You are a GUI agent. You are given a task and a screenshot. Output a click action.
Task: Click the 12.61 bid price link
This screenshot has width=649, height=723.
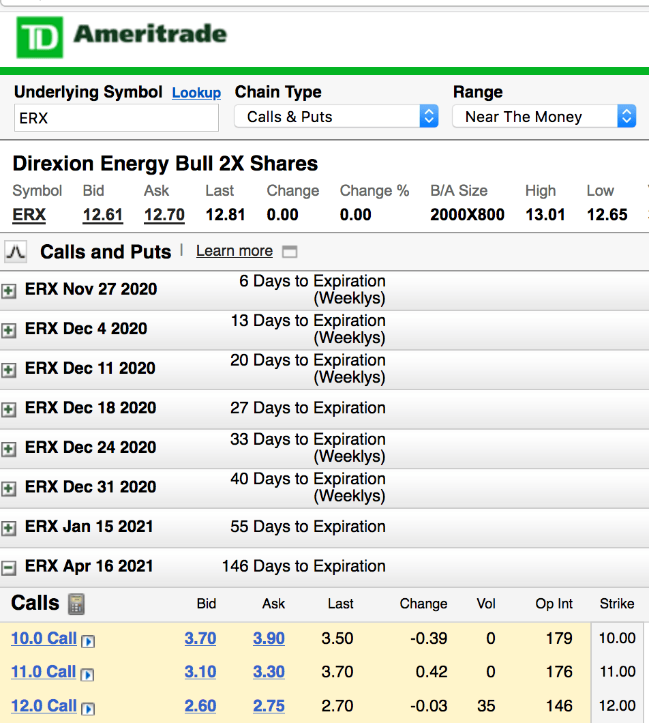(103, 216)
